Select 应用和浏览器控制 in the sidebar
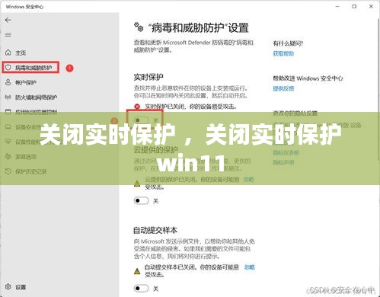Image resolution: width=380 pixels, height=297 pixels. [36, 112]
